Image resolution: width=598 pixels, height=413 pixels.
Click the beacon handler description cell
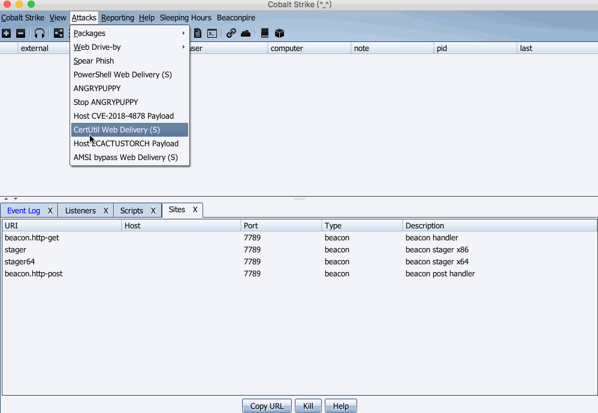431,237
